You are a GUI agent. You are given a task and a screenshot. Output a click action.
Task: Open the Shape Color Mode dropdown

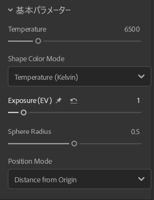click(x=80, y=76)
